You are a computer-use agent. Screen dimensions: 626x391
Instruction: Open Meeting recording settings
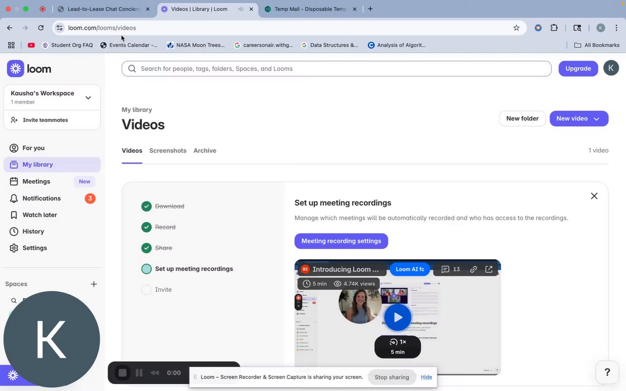point(341,241)
